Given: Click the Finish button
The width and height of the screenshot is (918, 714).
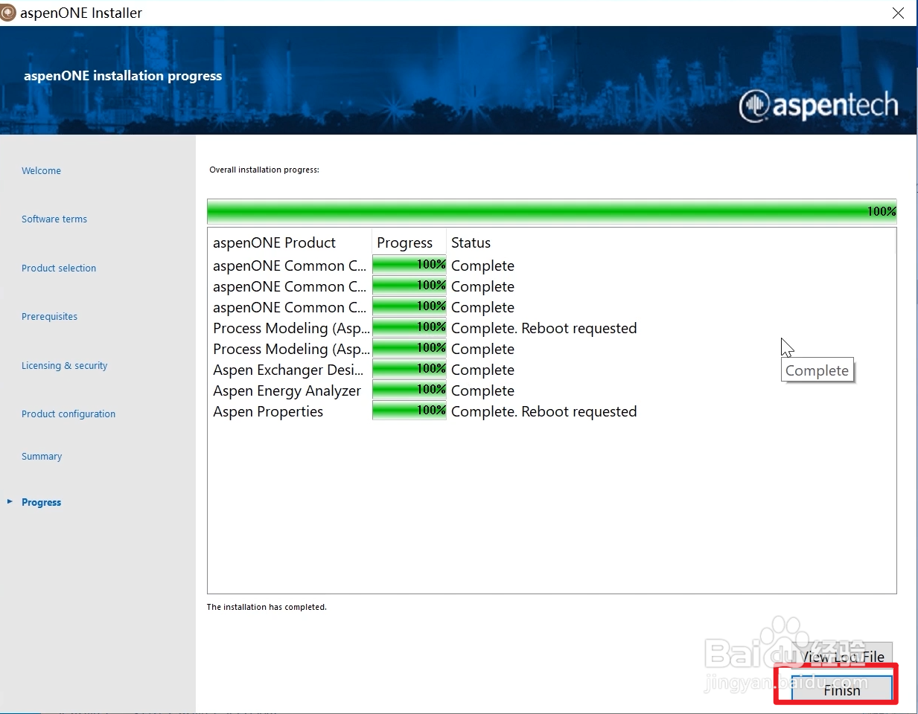Looking at the screenshot, I should pyautogui.click(x=841, y=688).
